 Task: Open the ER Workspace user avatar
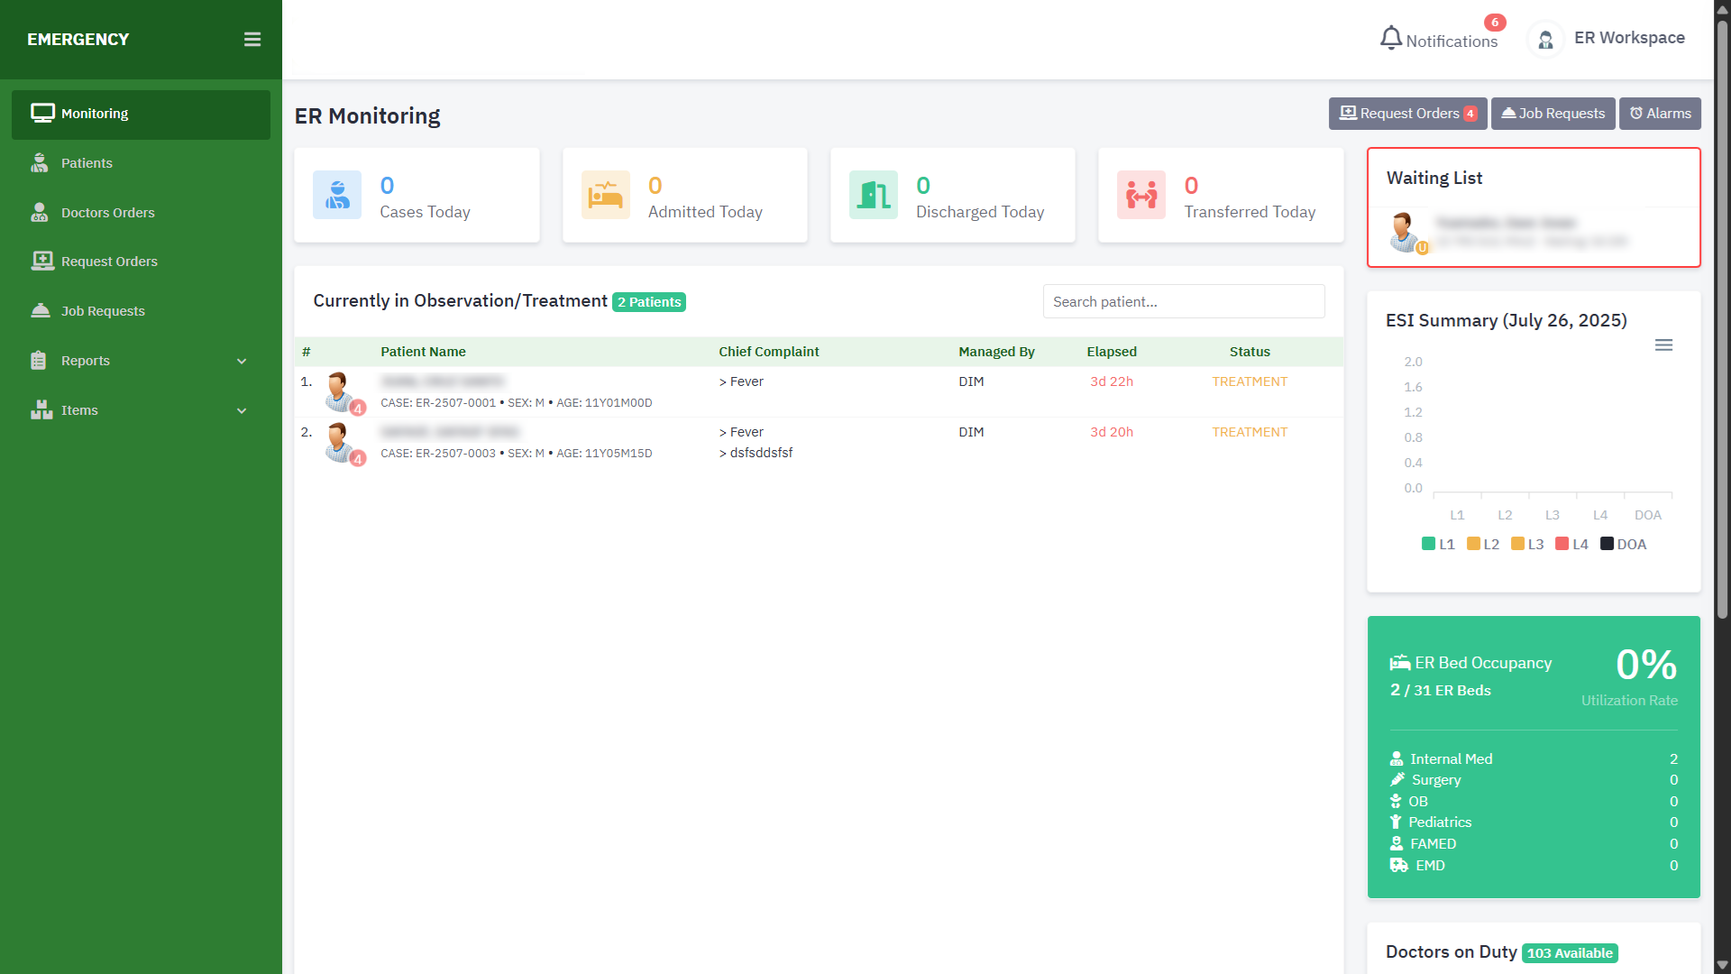point(1545,40)
